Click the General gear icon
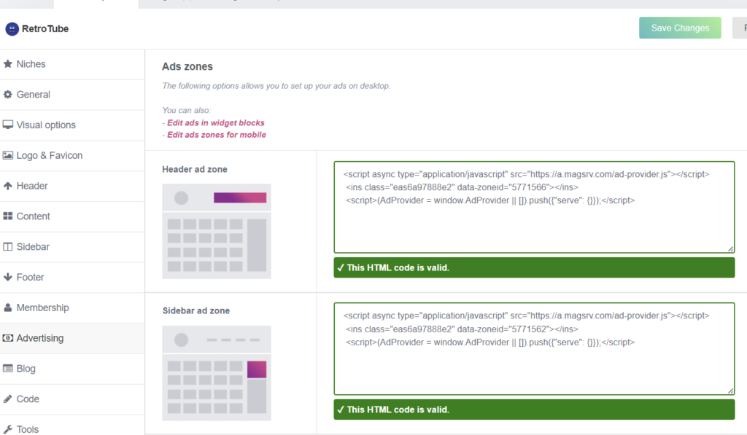The width and height of the screenshot is (747, 435). point(7,94)
